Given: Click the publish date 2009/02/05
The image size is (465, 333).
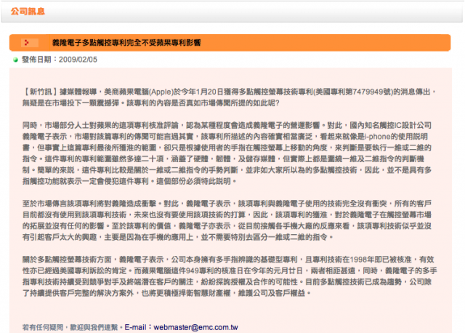Looking at the screenshot, I should (x=78, y=60).
